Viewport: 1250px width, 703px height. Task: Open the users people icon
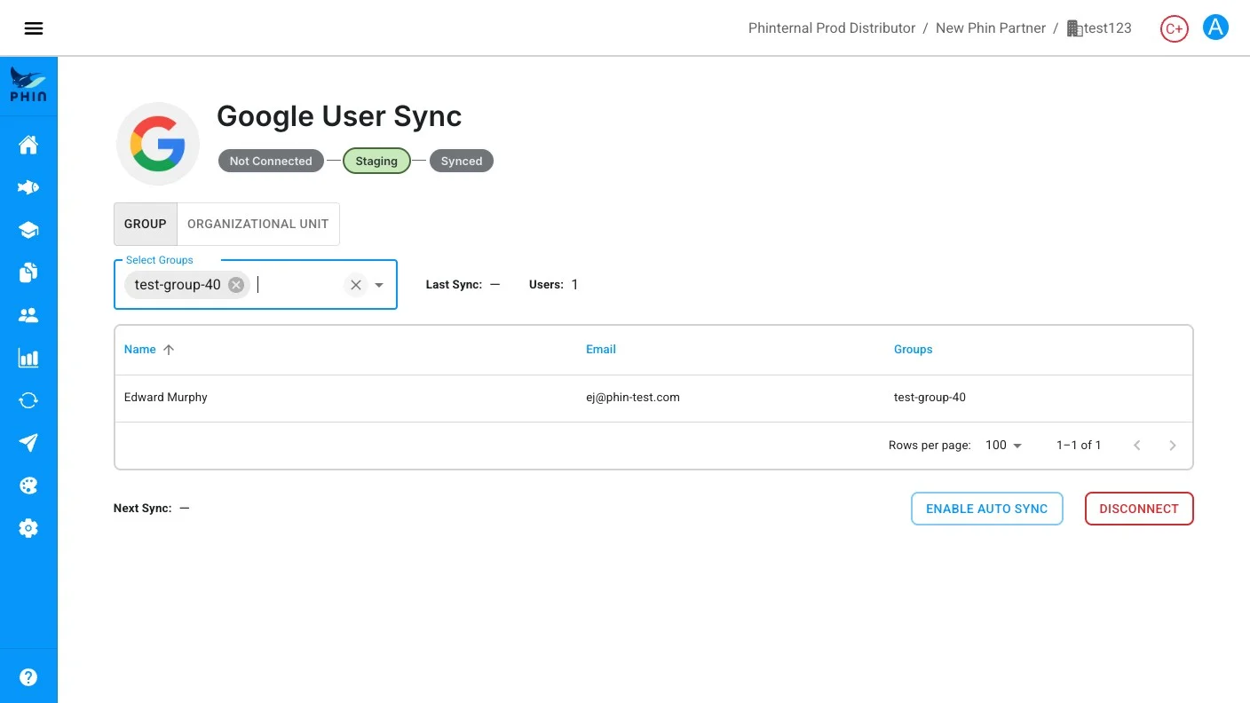pyautogui.click(x=28, y=315)
